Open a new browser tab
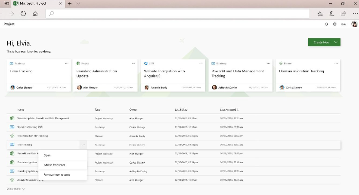 coord(70,3)
